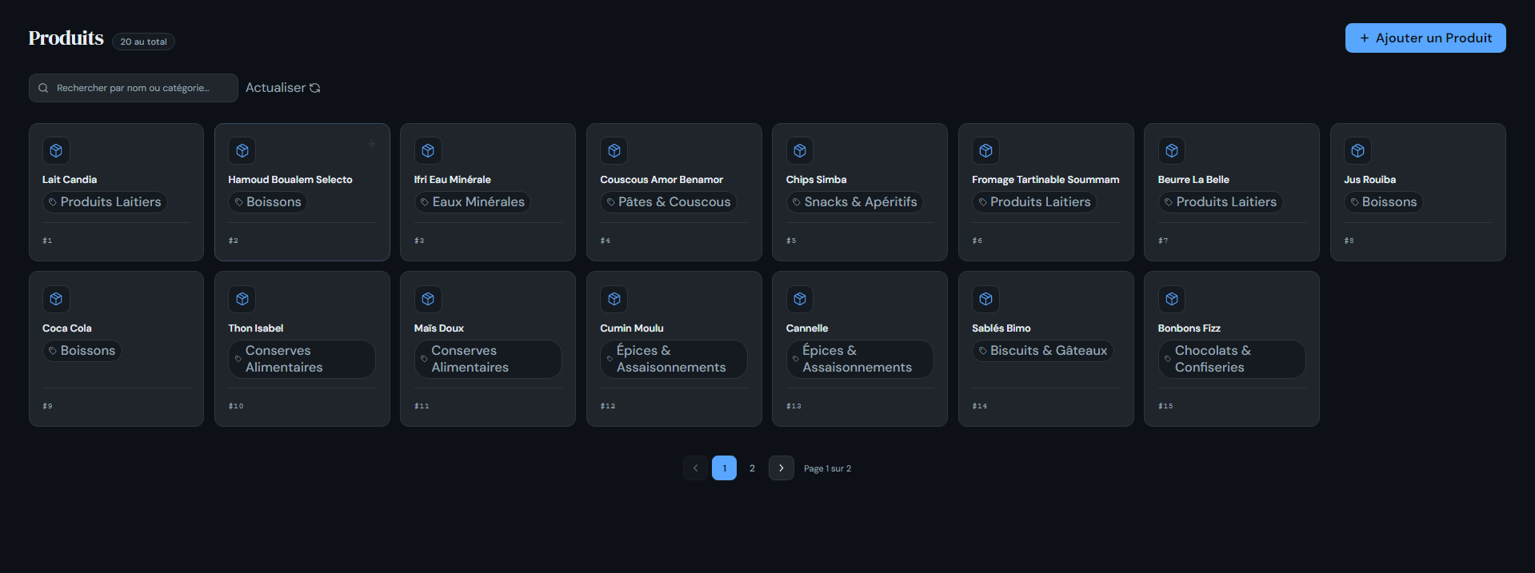Screen dimensions: 1535x573
Task: Open the Chips Simba product name
Action: (x=816, y=180)
